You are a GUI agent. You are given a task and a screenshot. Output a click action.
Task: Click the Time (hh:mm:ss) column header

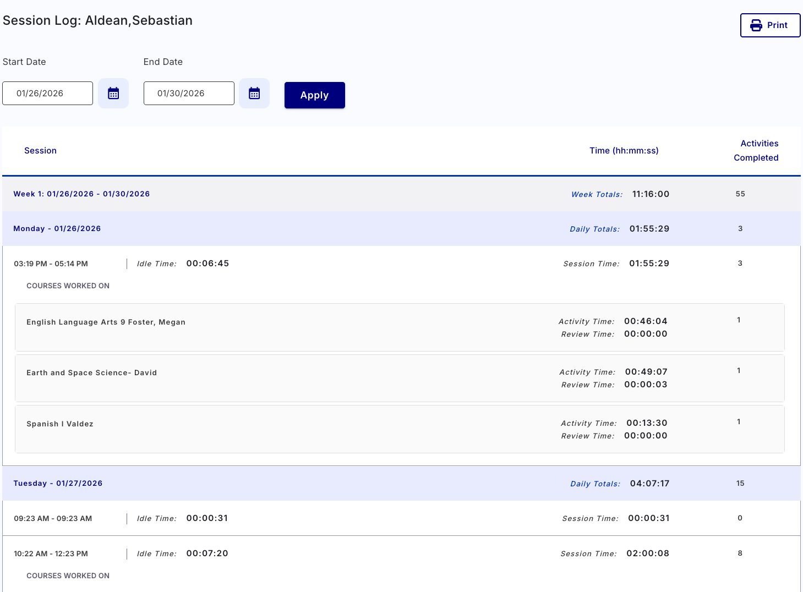(624, 151)
